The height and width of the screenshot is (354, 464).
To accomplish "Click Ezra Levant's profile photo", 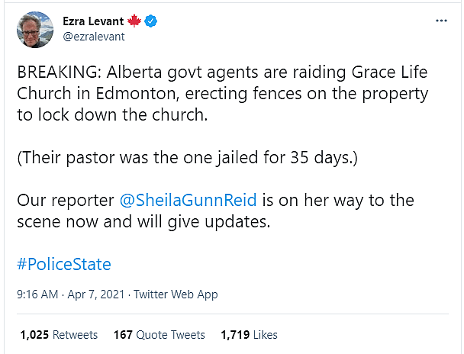I will coord(34,29).
